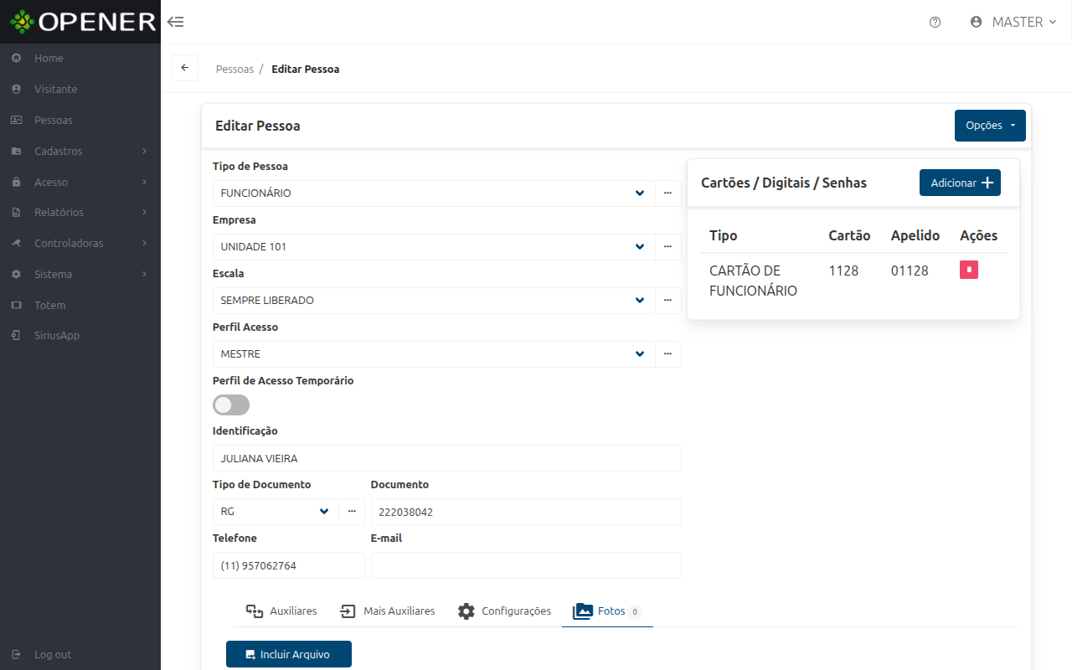Open the Empresa dropdown
The height and width of the screenshot is (670, 1072).
click(434, 247)
